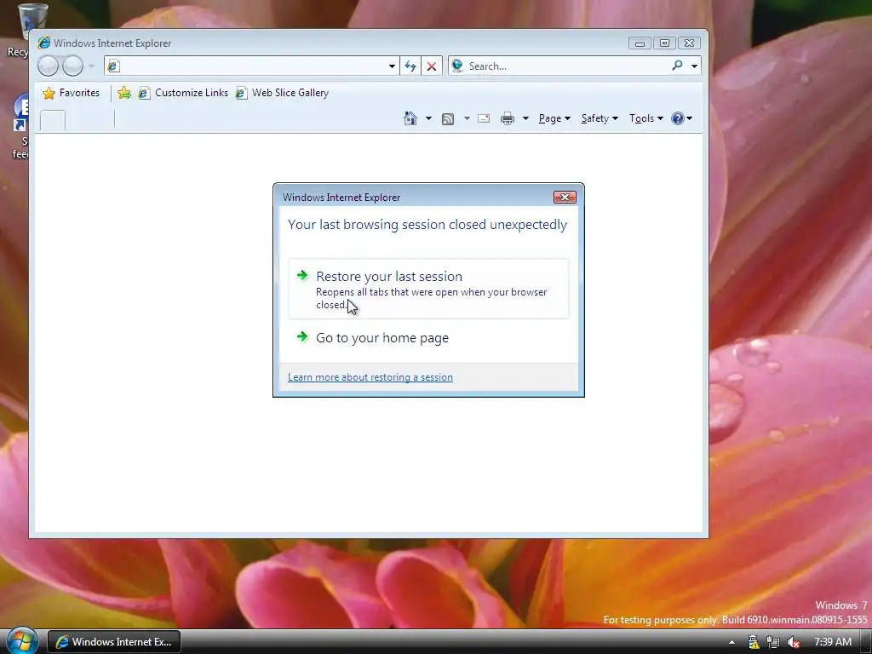Click Windows Internet Explorer taskbar button
Image resolution: width=872 pixels, height=654 pixels.
[114, 642]
